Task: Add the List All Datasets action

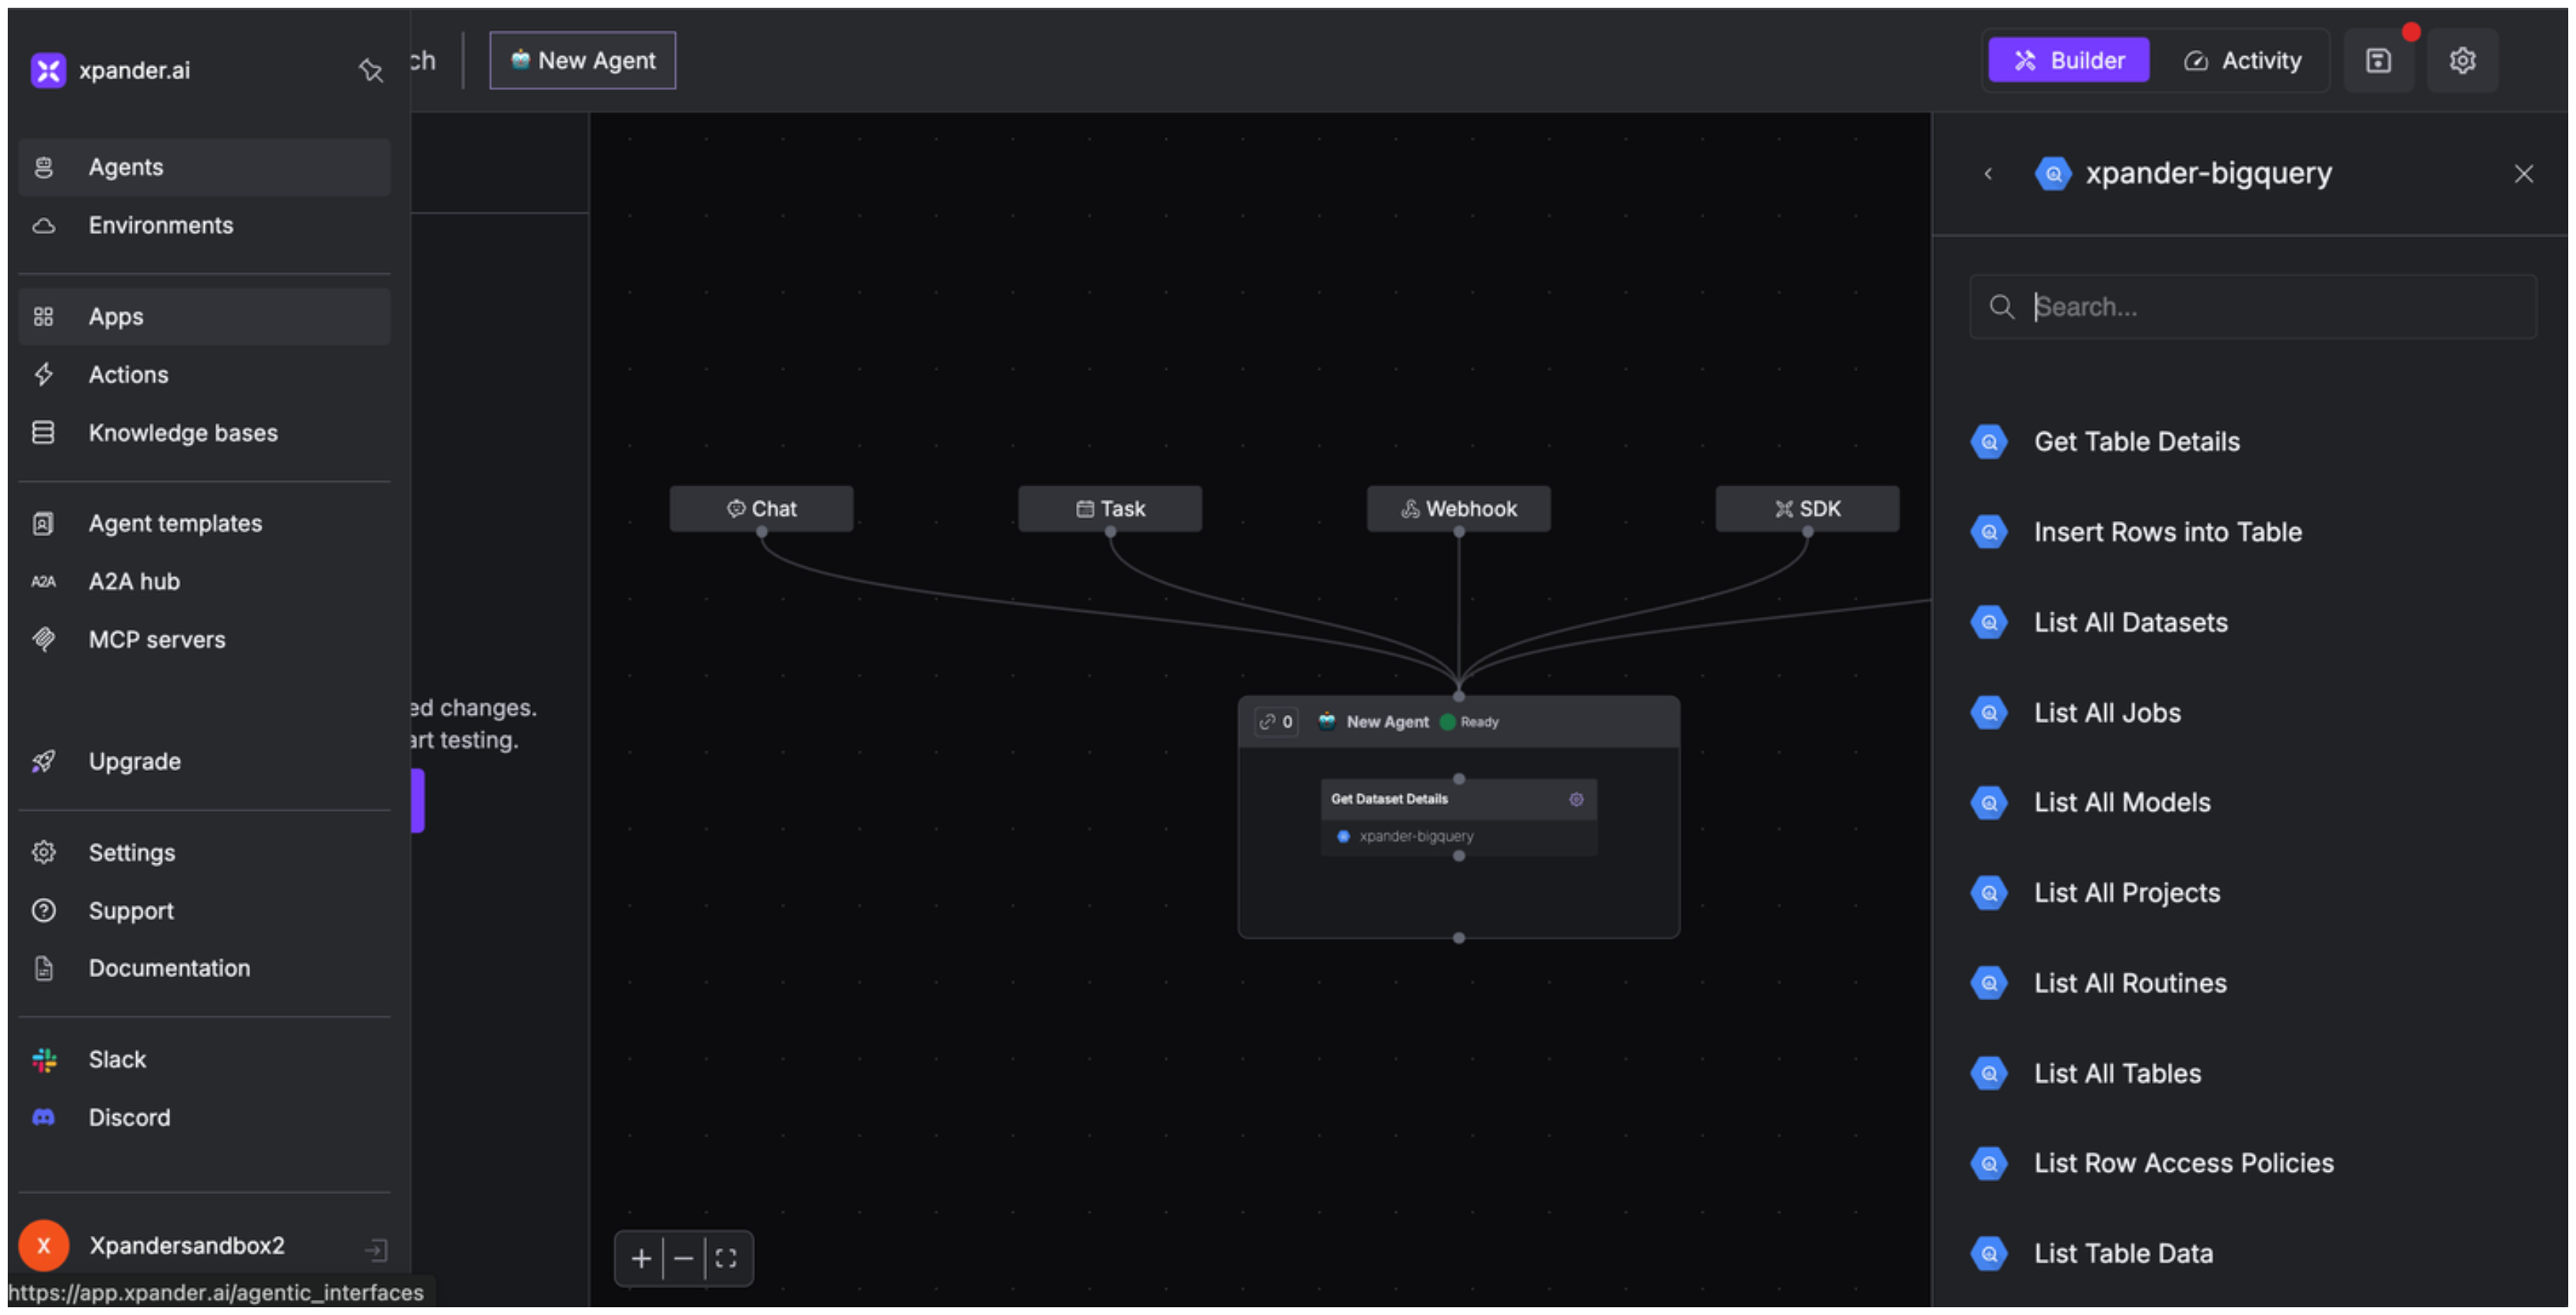Action: [x=2130, y=623]
